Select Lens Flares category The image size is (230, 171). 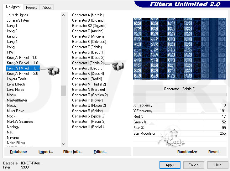(x=15, y=90)
